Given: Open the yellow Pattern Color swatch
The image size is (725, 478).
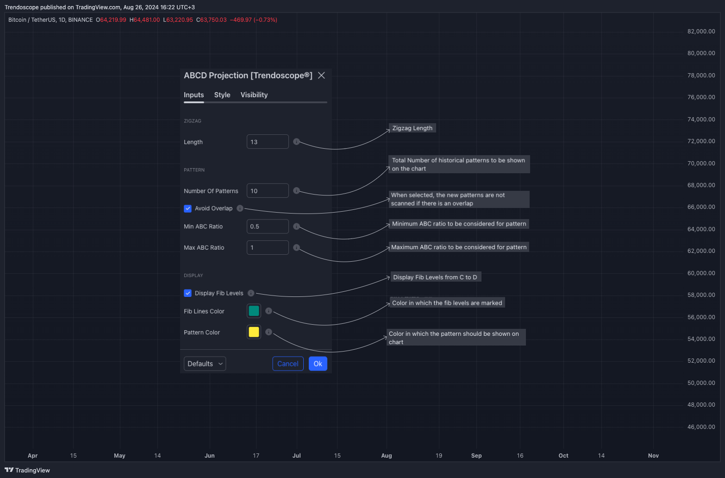Looking at the screenshot, I should [254, 332].
